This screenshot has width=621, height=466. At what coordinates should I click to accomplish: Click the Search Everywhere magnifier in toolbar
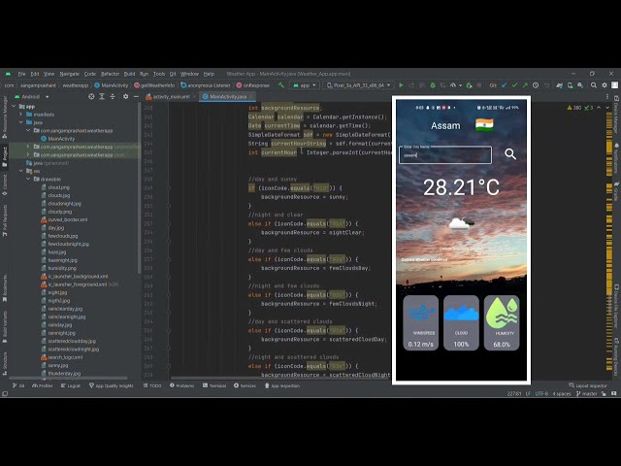pyautogui.click(x=594, y=85)
